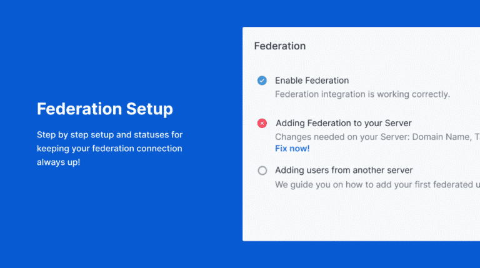Click the "Federation" panel heading
480x268 pixels.
tap(280, 46)
